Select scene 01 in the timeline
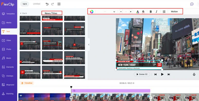This screenshot has height=101, width=199. point(44,97)
